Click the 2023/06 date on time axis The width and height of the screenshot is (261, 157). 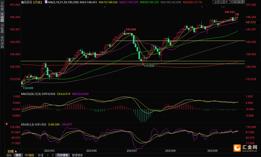coord(92,151)
